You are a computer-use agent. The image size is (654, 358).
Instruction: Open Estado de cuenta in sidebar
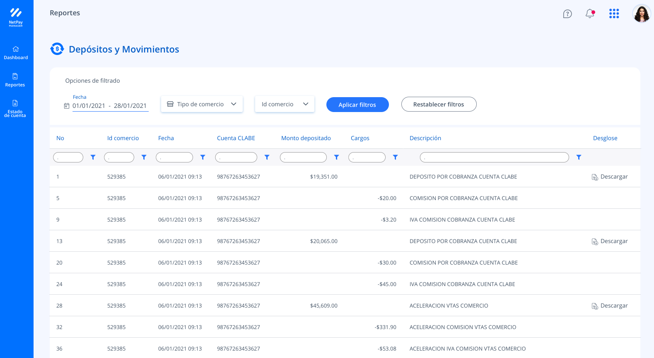pyautogui.click(x=15, y=109)
